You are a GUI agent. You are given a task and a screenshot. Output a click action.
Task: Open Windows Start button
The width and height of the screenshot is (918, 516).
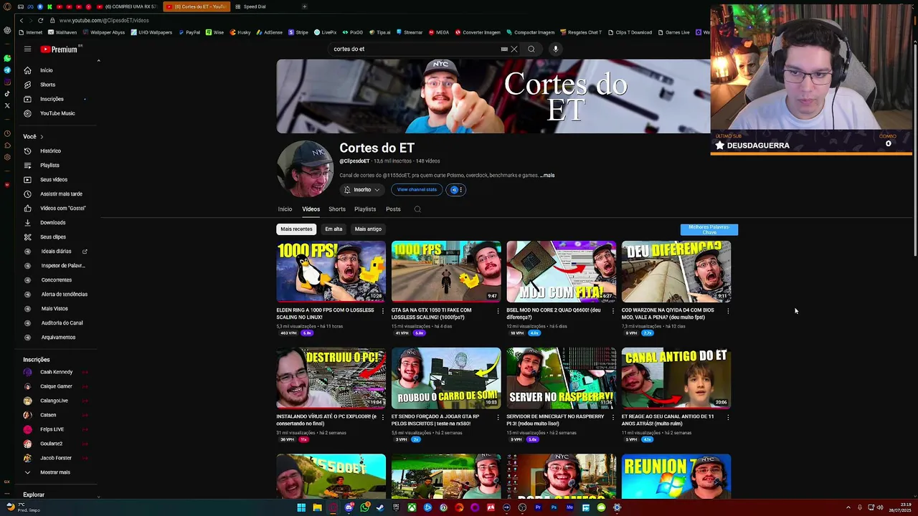(x=301, y=507)
